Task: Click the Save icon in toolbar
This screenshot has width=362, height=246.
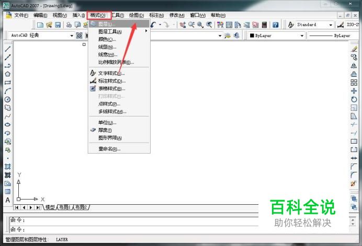Action: [x=58, y=25]
